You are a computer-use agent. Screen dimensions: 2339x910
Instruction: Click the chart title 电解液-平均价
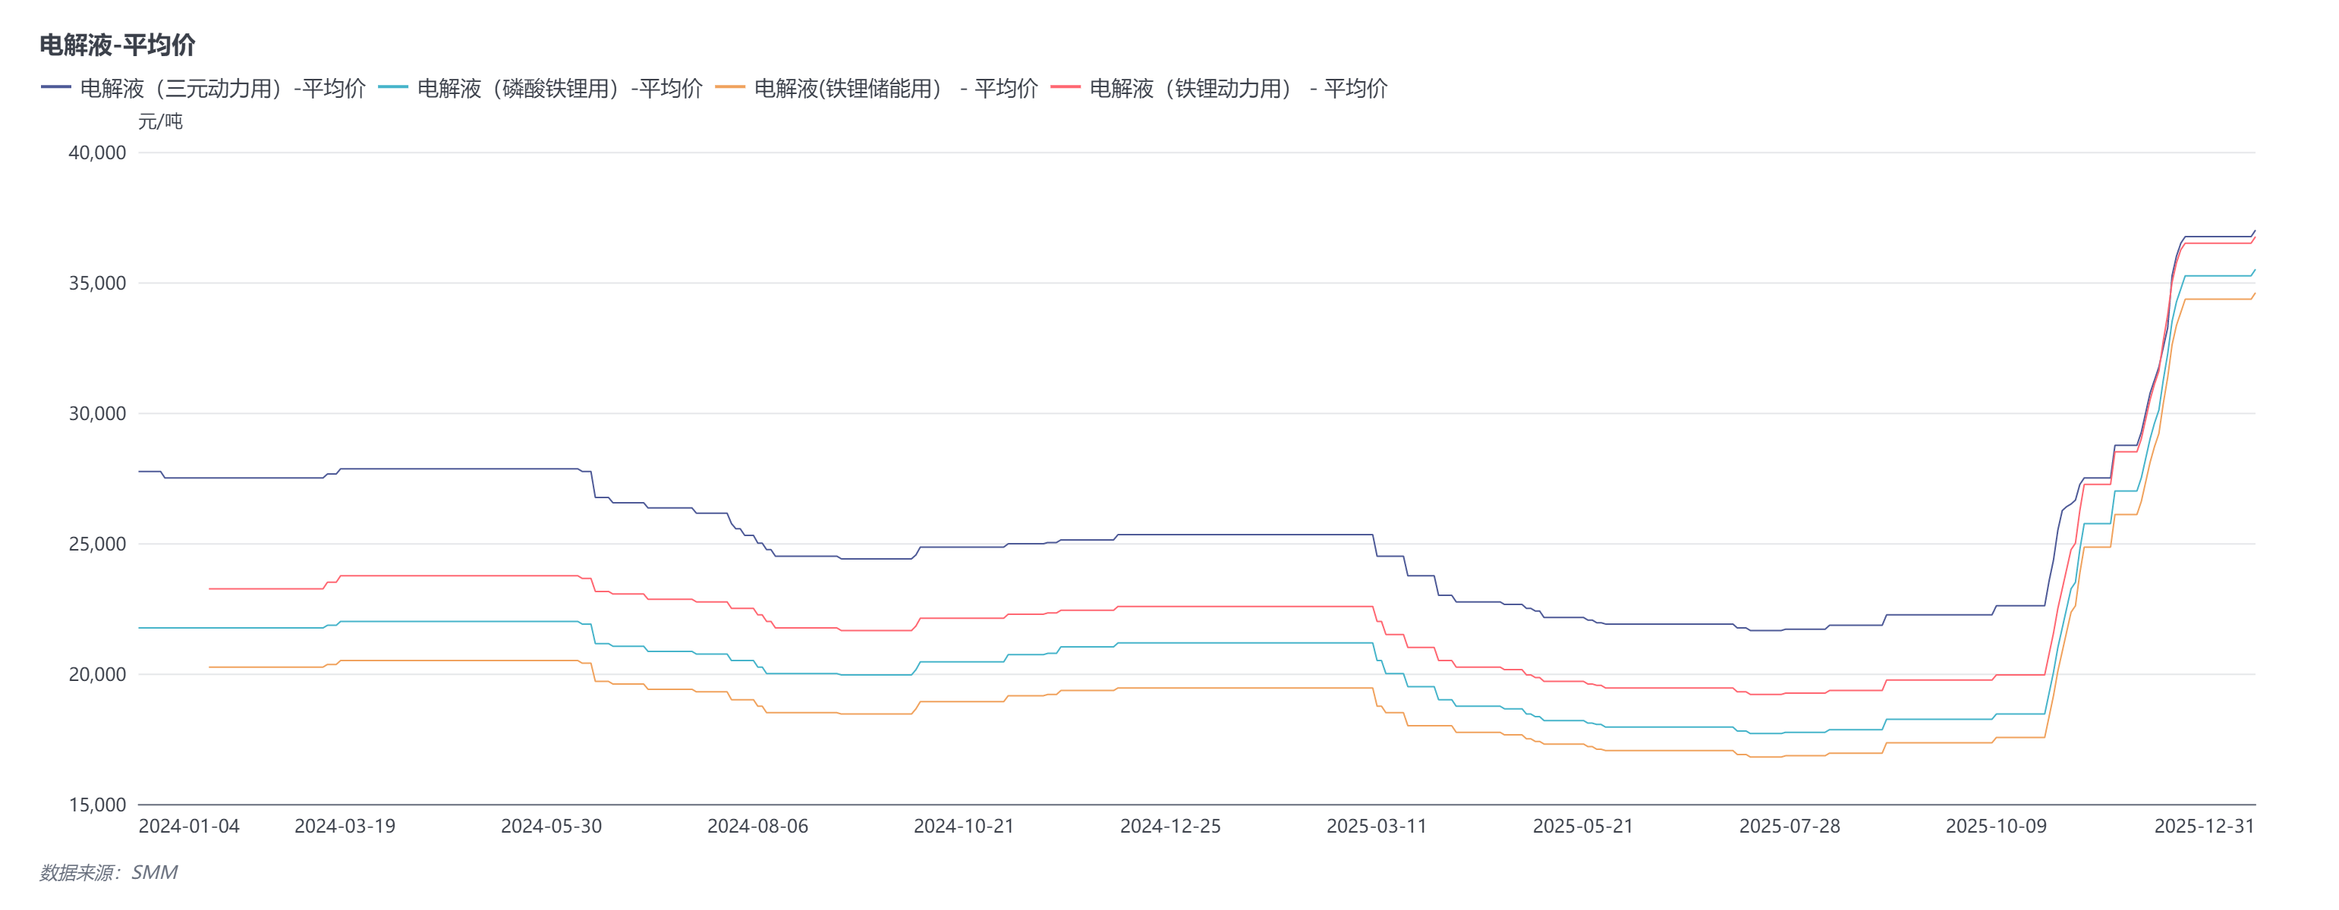pos(117,45)
